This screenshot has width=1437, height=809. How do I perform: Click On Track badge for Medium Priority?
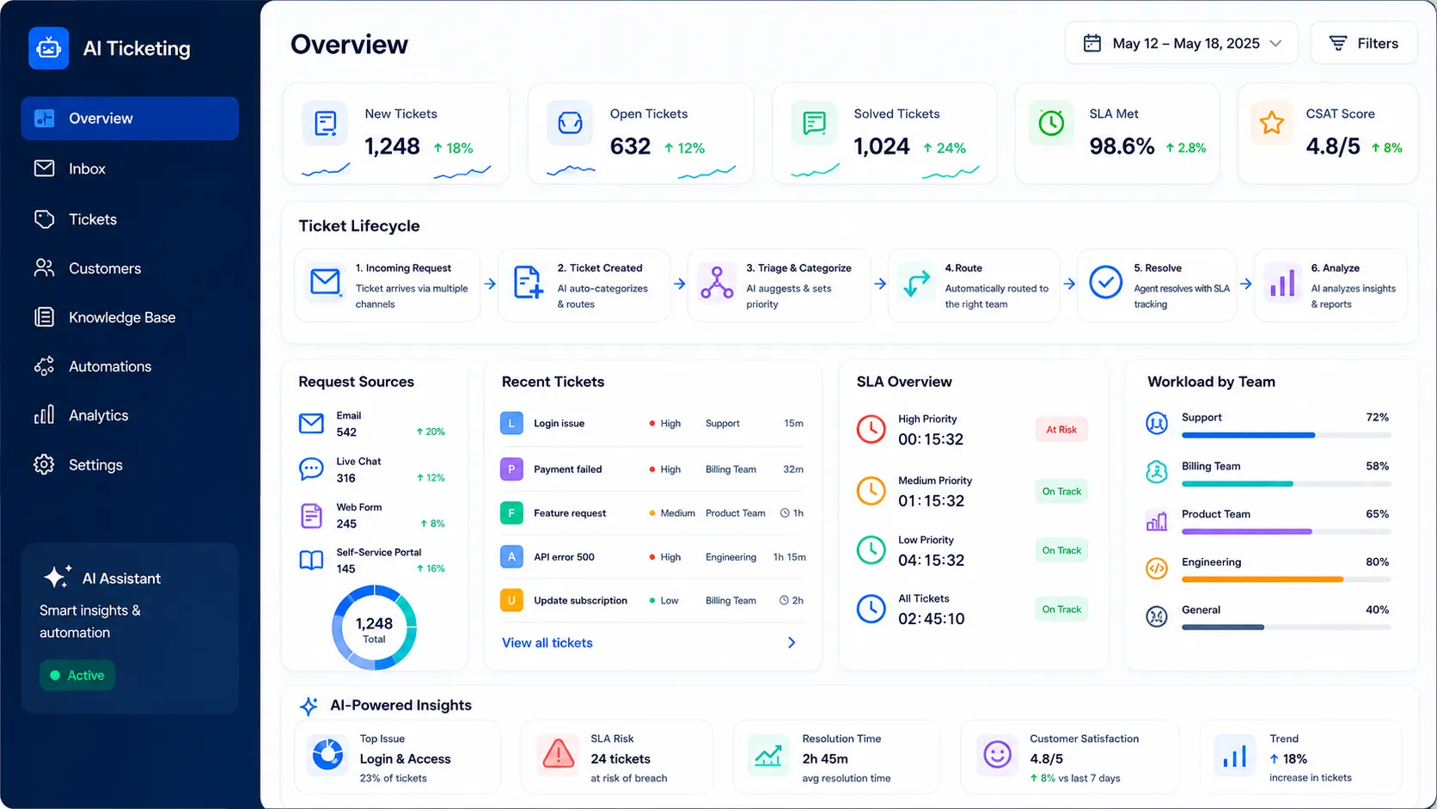(1061, 492)
